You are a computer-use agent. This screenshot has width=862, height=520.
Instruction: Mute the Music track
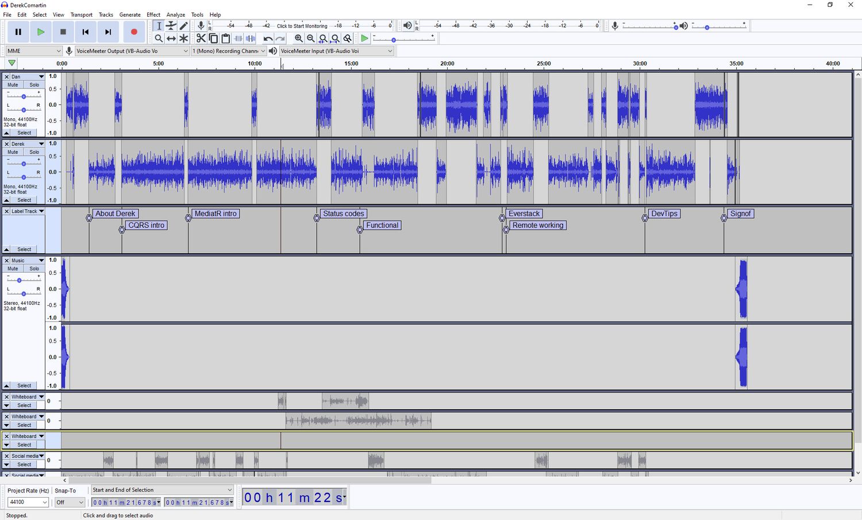point(13,269)
